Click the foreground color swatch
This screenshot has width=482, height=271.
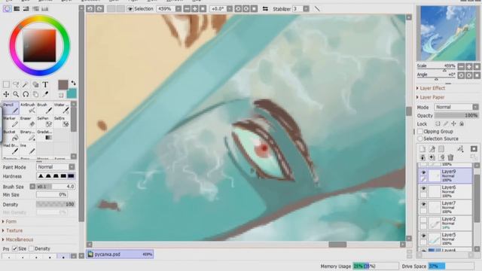[x=63, y=85]
